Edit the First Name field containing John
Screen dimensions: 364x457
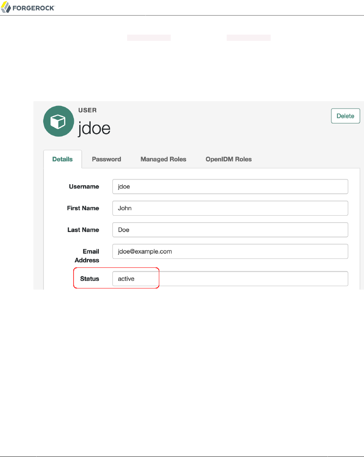pos(230,208)
